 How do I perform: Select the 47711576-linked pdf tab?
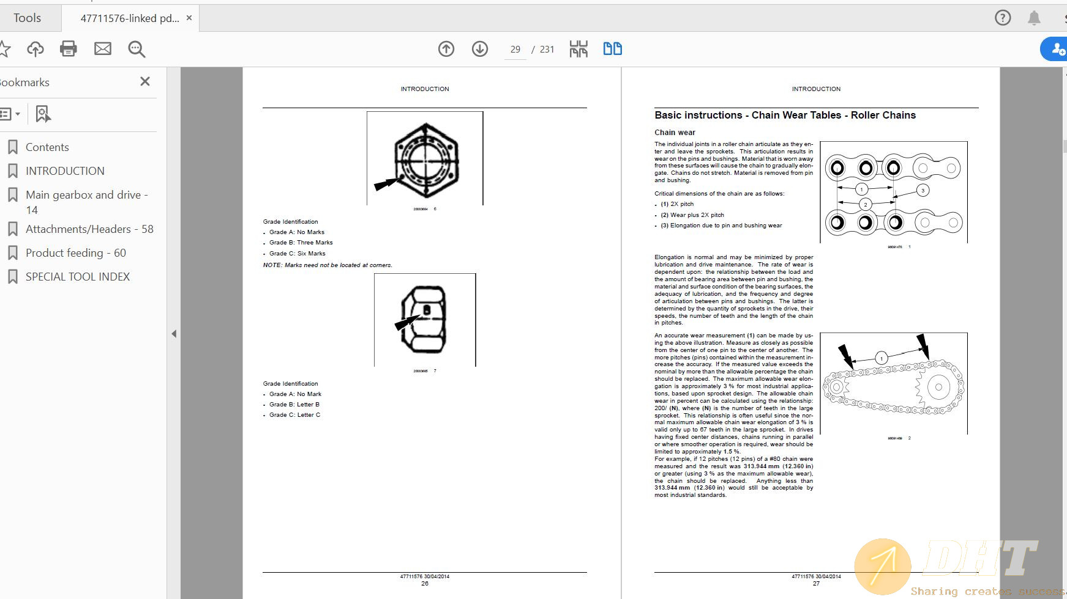pos(130,18)
